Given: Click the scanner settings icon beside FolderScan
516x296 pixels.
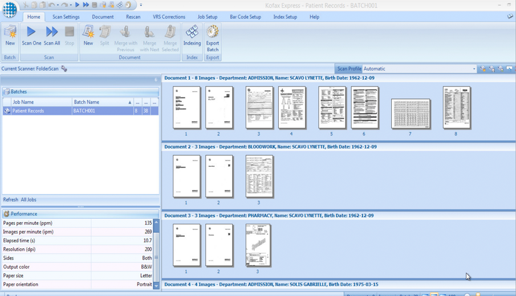Looking at the screenshot, I should (x=64, y=69).
